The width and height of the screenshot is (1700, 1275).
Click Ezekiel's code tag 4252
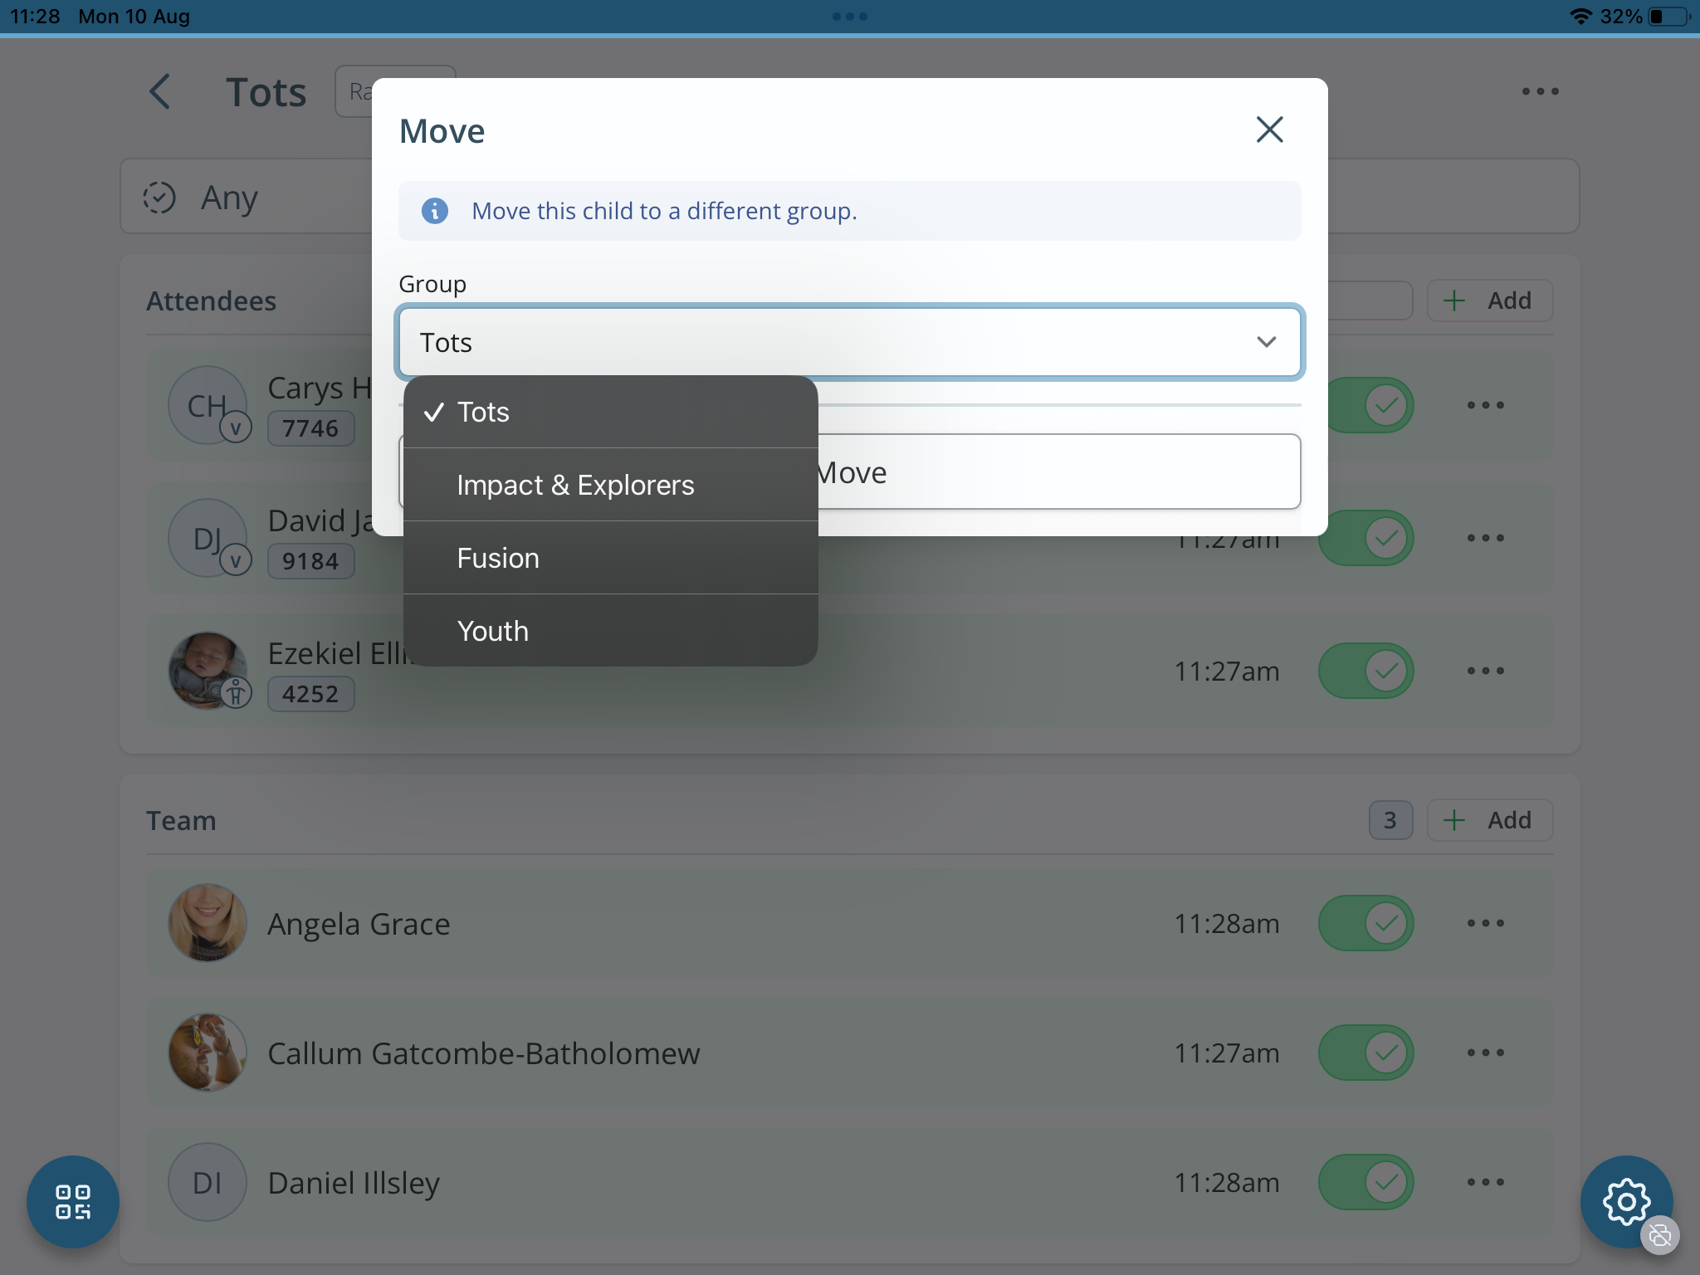point(310,694)
